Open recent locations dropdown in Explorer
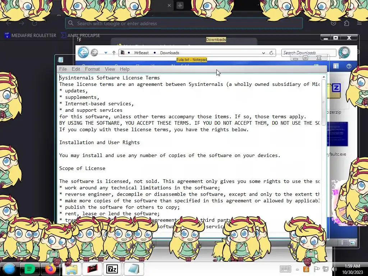 click(106, 53)
